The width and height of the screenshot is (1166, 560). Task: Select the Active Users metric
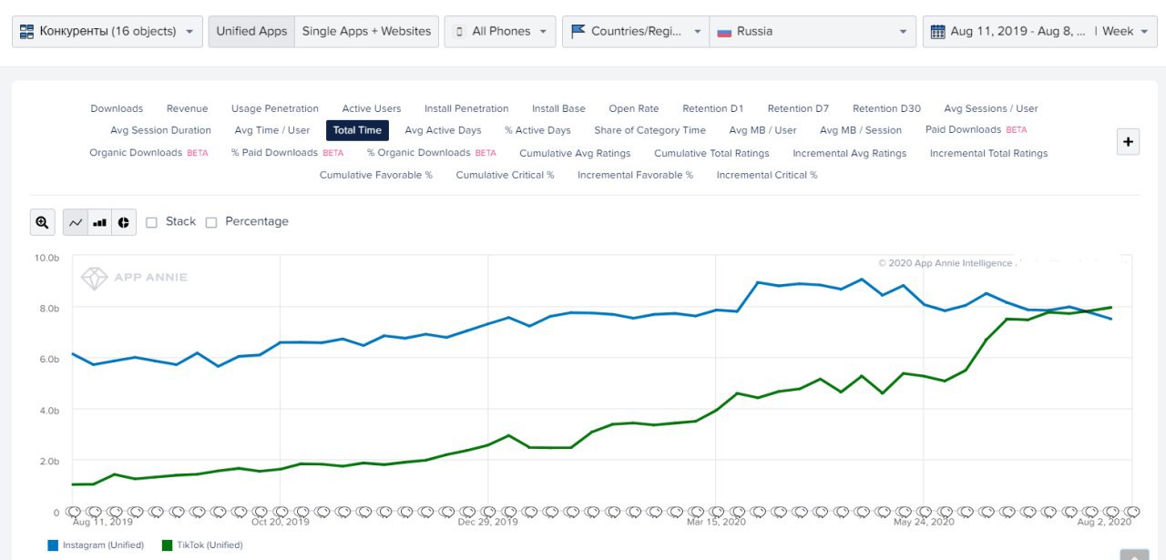[x=372, y=108]
